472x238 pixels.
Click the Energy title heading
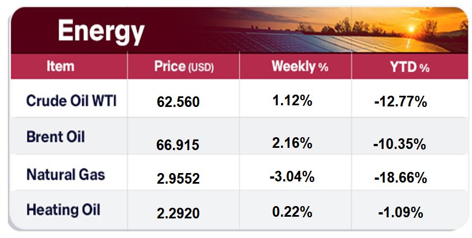[101, 31]
